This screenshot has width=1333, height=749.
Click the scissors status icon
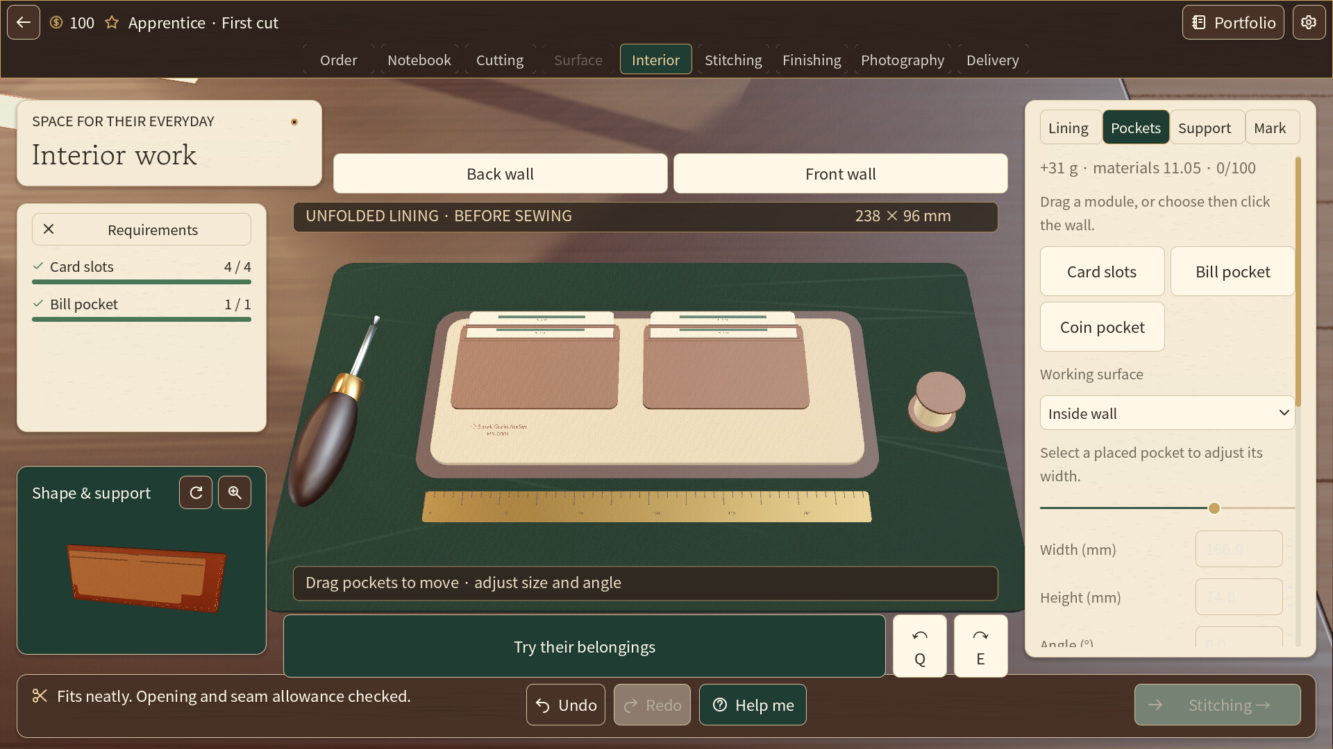(40, 696)
